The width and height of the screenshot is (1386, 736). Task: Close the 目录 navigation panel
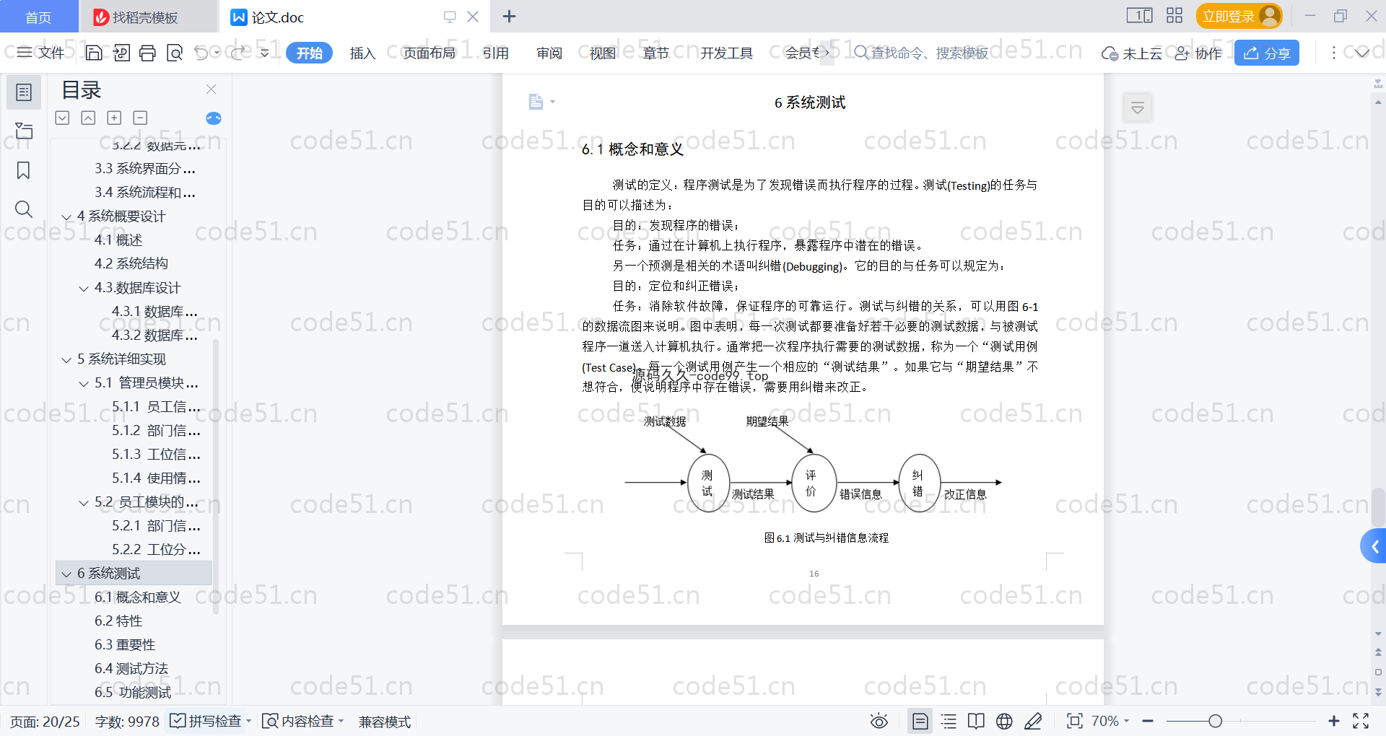click(211, 89)
